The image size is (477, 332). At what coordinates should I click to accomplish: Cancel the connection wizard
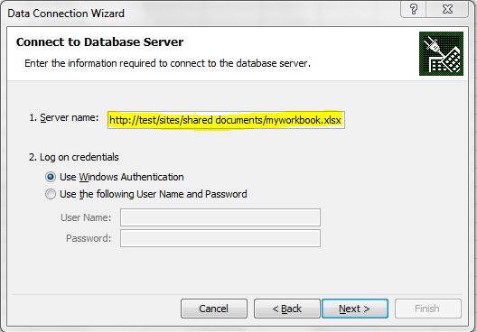coord(214,309)
